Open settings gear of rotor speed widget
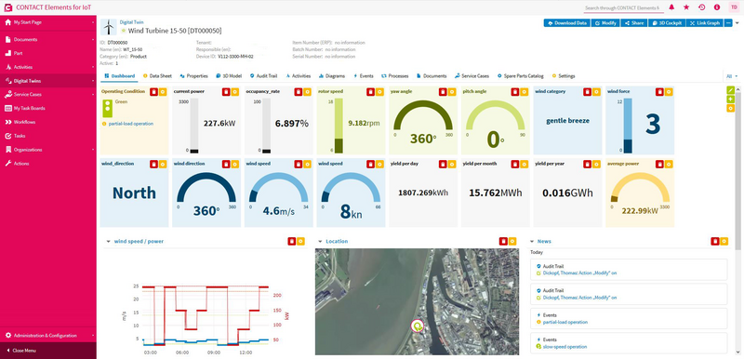This screenshot has width=744, height=359. coord(379,92)
